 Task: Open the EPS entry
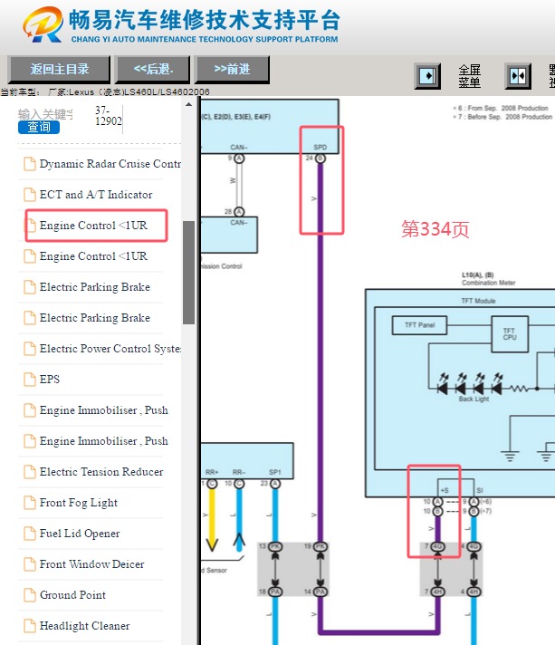coord(49,380)
